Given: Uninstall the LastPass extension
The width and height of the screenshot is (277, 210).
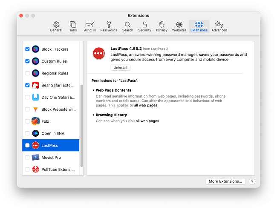Looking at the screenshot, I should [121, 67].
